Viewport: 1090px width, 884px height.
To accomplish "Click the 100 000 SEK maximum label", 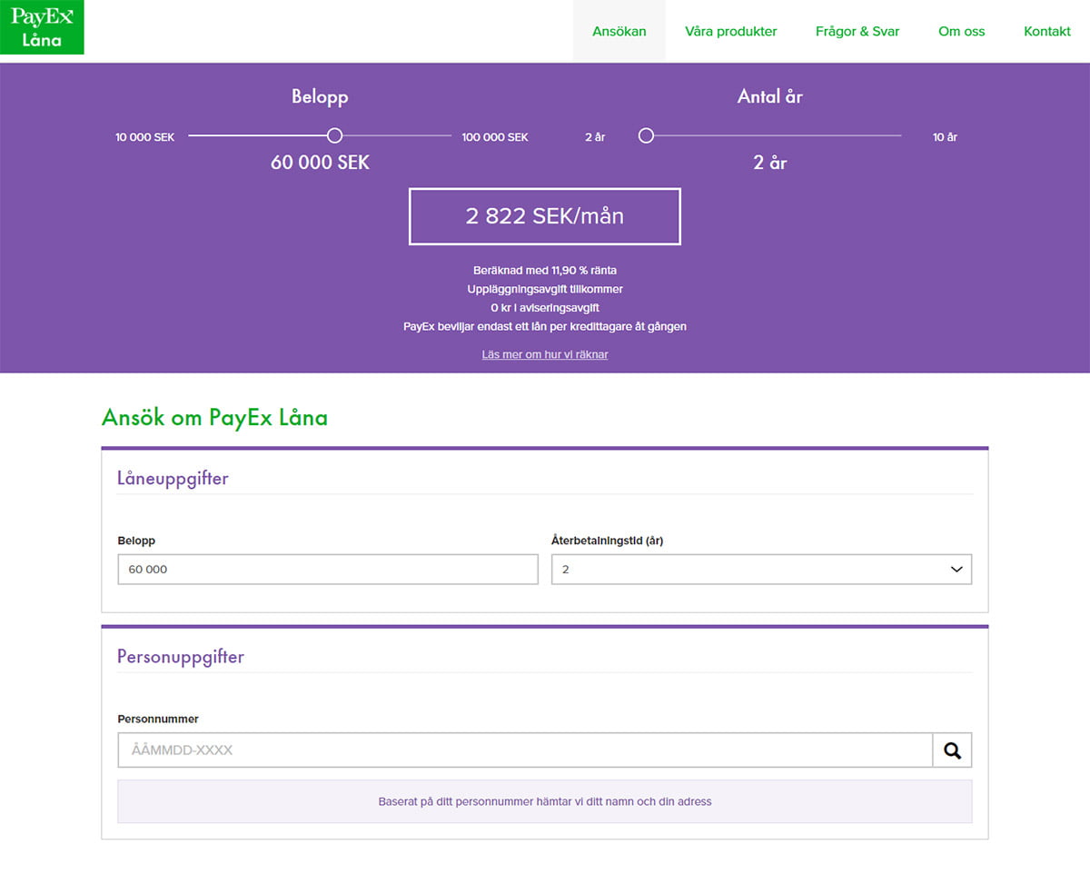I will pyautogui.click(x=495, y=137).
